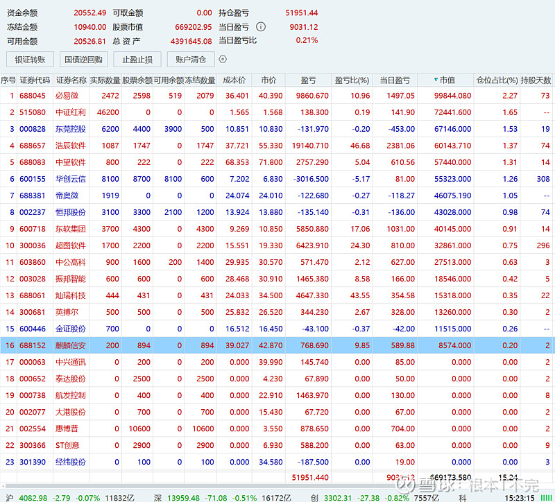Select stock row 经纬股份

(276, 462)
